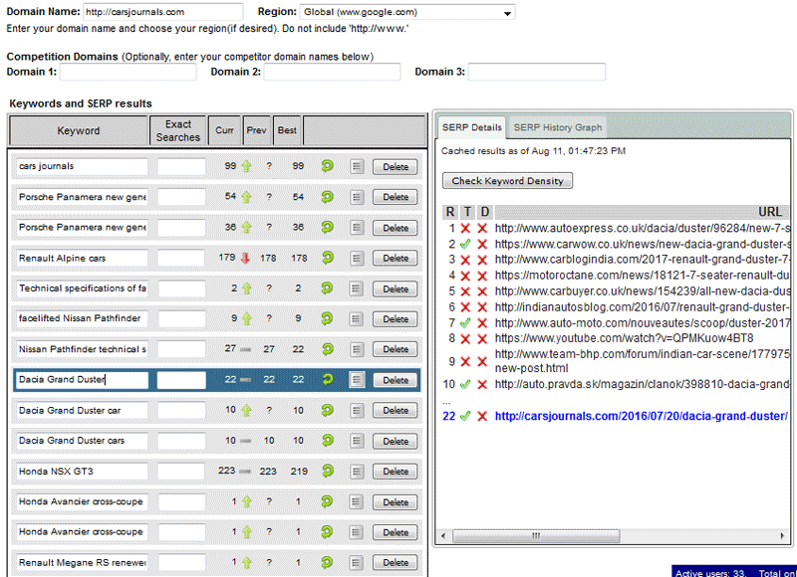Refresh ranking for 'Renault Alpine cars' row
This screenshot has height=577, width=797.
tap(328, 258)
